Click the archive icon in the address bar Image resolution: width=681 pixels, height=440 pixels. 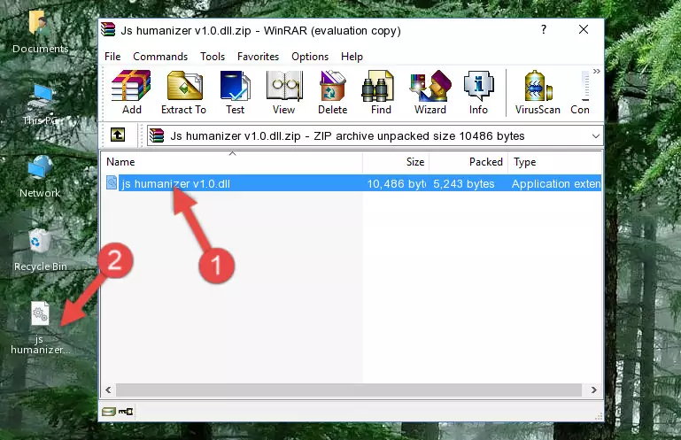pyautogui.click(x=157, y=135)
